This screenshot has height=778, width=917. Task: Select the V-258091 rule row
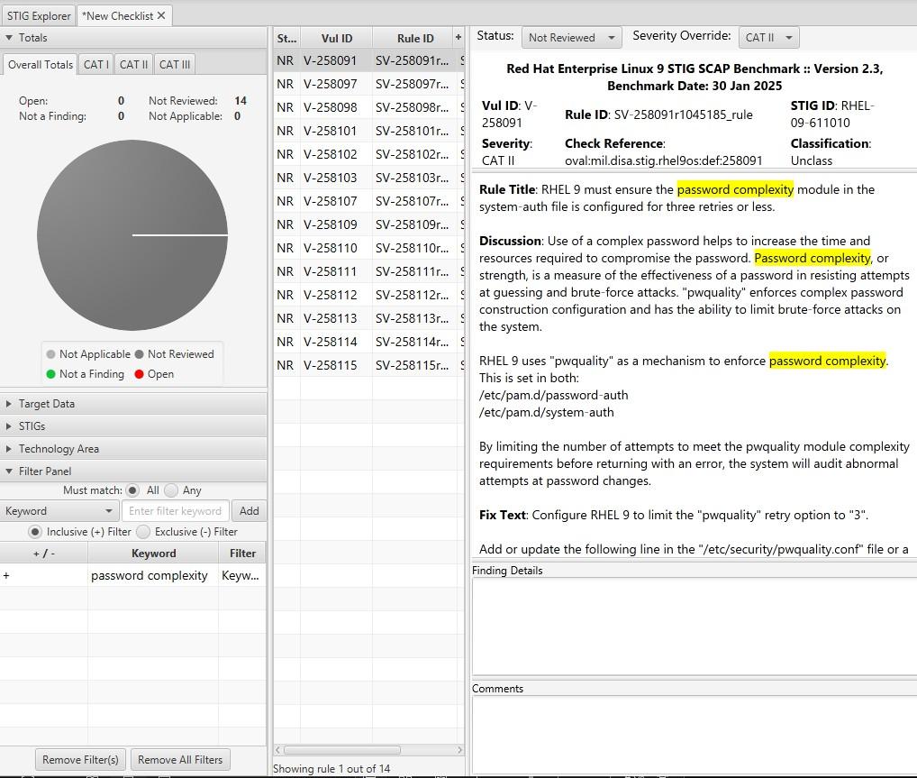[x=369, y=60]
